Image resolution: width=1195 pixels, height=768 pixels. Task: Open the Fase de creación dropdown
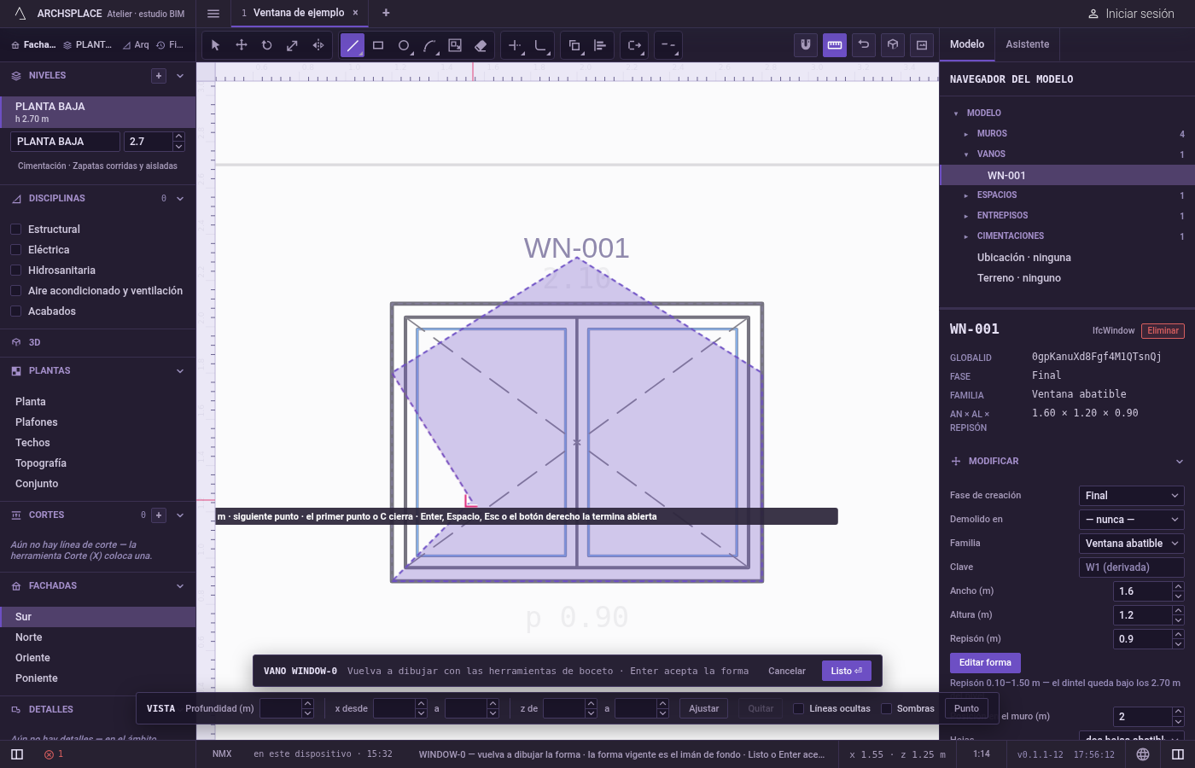pyautogui.click(x=1132, y=496)
